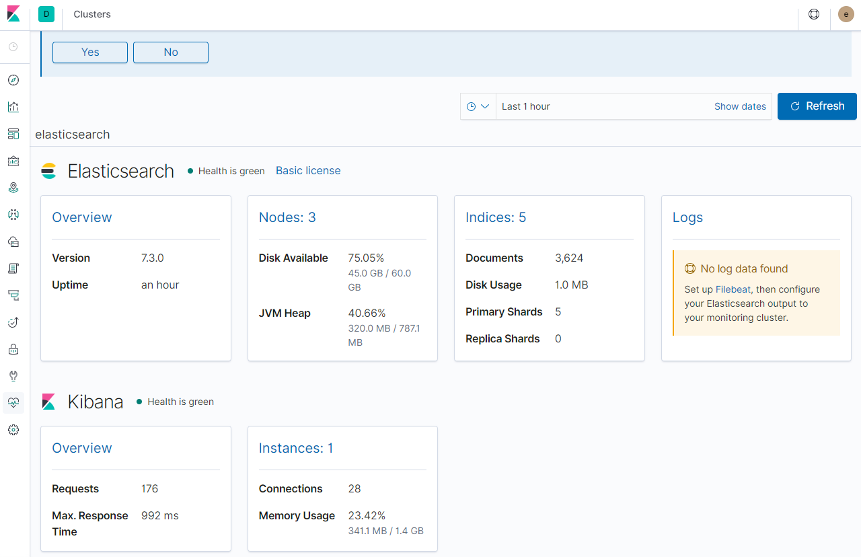Click the Replica Shards label
Viewport: 861px width, 557px height.
[x=502, y=339]
